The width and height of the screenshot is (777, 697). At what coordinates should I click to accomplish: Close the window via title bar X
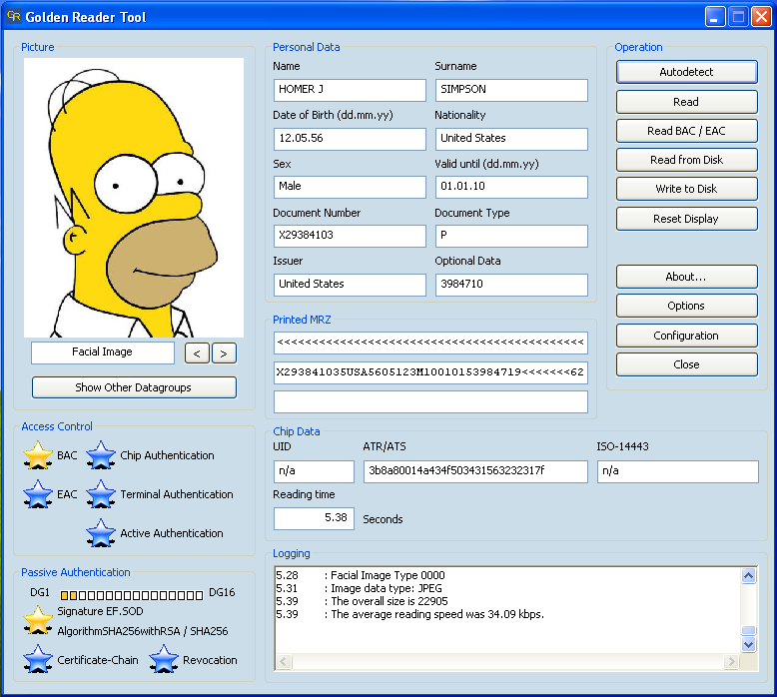tap(761, 17)
